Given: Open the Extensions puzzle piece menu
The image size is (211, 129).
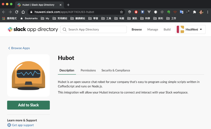Looking at the screenshot, I should (194, 12).
